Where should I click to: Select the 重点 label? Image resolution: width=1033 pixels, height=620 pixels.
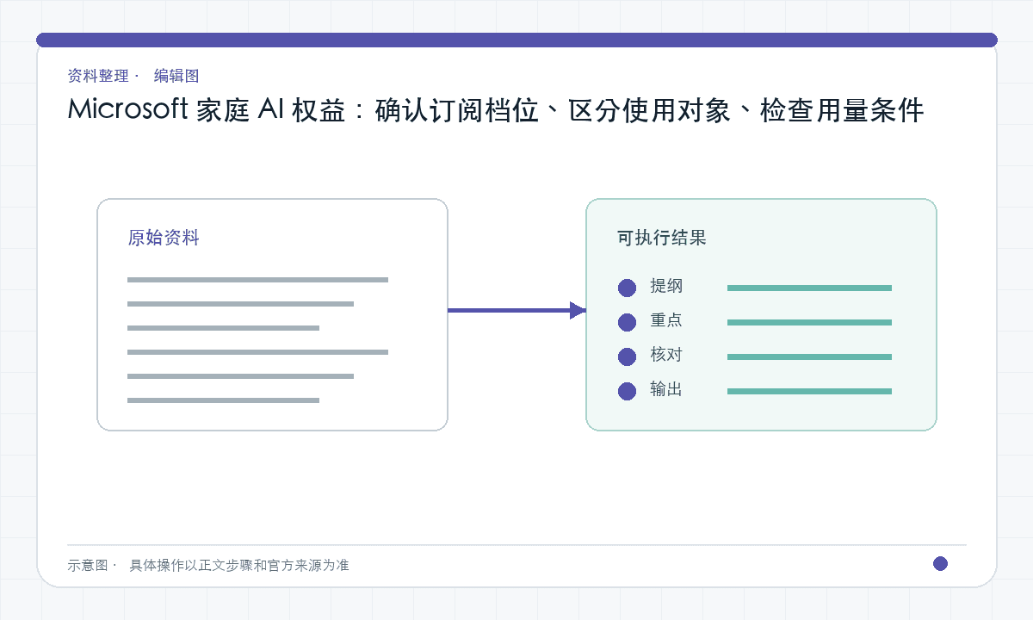[x=666, y=320]
